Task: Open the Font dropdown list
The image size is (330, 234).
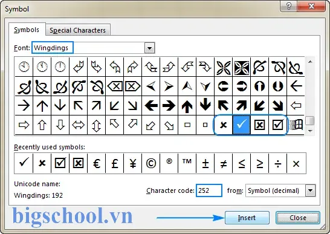Action: pos(149,48)
